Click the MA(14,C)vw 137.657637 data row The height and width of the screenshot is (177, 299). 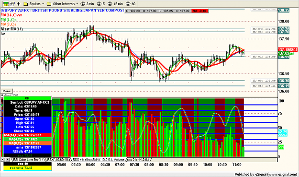[27, 135]
